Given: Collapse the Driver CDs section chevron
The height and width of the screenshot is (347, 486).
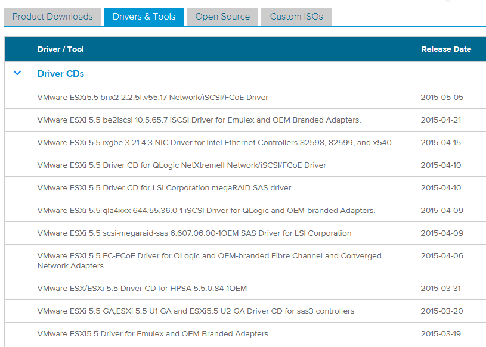Looking at the screenshot, I should tap(17, 73).
